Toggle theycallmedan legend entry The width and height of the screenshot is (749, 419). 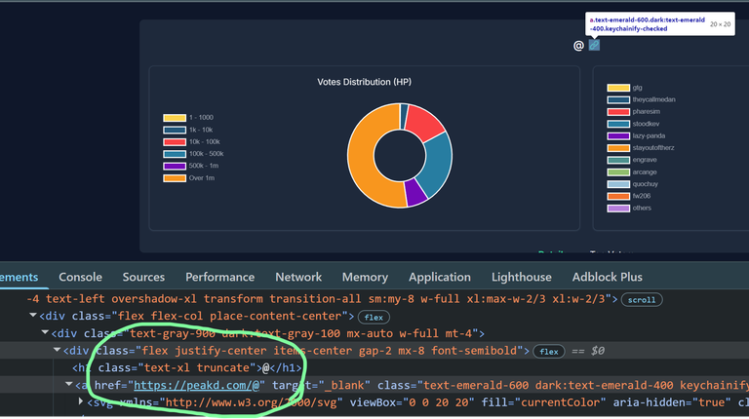[x=641, y=99]
